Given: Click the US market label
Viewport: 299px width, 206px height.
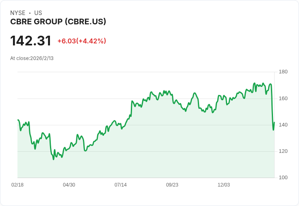Looking at the screenshot, I should pos(38,13).
